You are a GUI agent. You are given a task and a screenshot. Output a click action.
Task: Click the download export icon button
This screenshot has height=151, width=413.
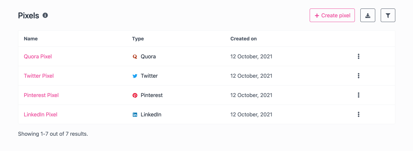[x=367, y=16]
